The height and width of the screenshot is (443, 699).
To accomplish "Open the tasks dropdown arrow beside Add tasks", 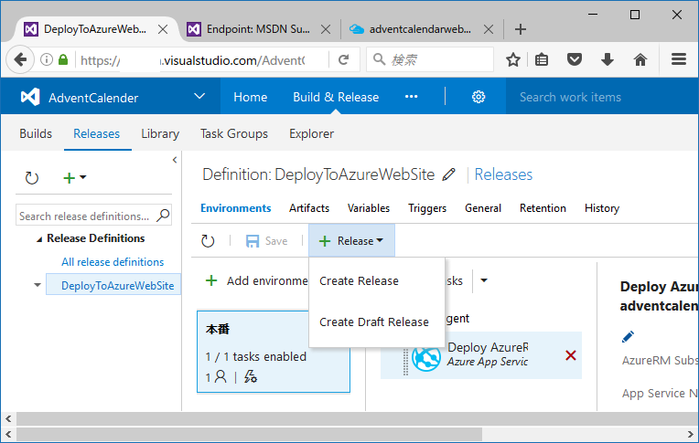I will tap(484, 280).
